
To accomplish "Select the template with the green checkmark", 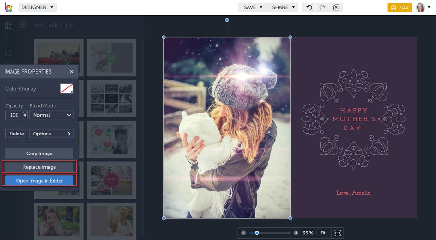I will coord(111,58).
